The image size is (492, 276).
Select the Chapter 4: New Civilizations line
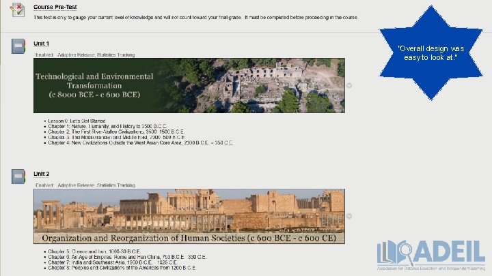[x=140, y=142]
